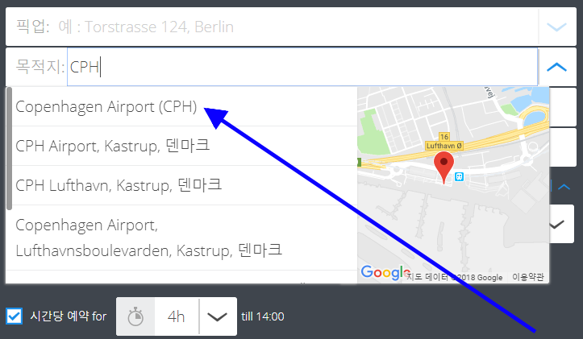Expand the pickup field dropdown arrow
This screenshot has height=339, width=583.
click(x=557, y=27)
